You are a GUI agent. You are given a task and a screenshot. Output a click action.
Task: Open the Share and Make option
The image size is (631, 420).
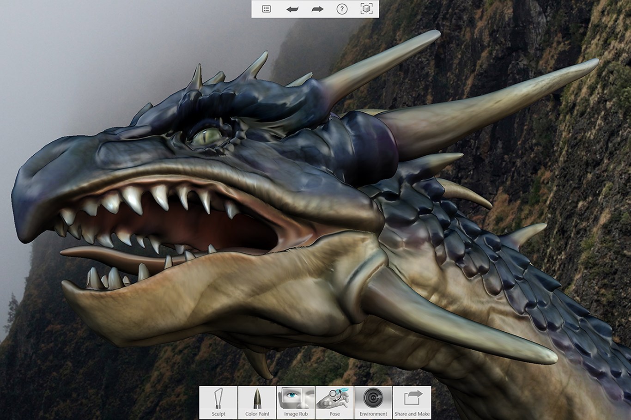[412, 402]
